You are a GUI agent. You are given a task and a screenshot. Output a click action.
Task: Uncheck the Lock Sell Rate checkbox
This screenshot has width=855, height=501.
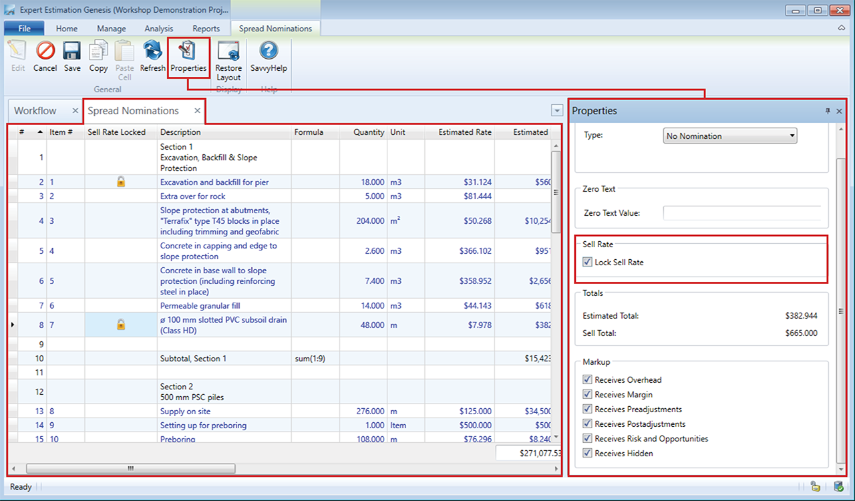(587, 263)
